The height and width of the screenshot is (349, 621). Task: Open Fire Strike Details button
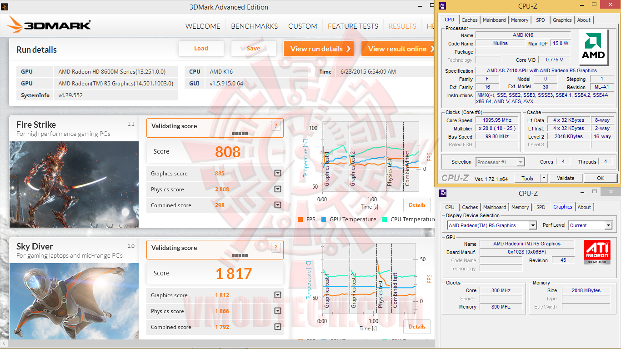click(417, 205)
